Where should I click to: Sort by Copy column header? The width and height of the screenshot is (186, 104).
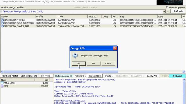pos(107,16)
